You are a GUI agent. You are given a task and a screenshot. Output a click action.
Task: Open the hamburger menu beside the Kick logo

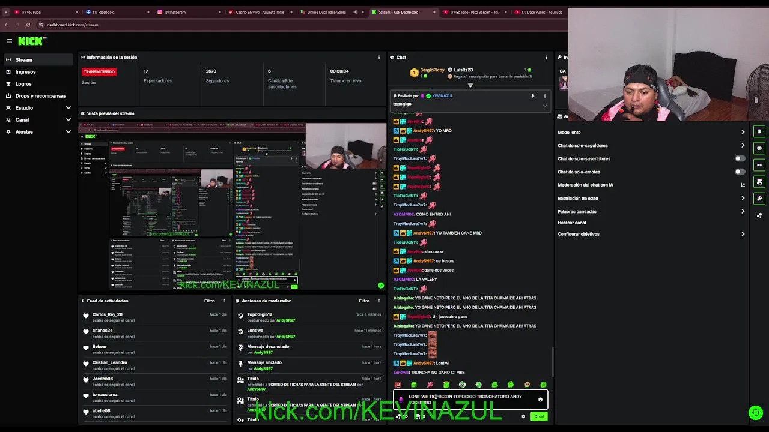(10, 41)
